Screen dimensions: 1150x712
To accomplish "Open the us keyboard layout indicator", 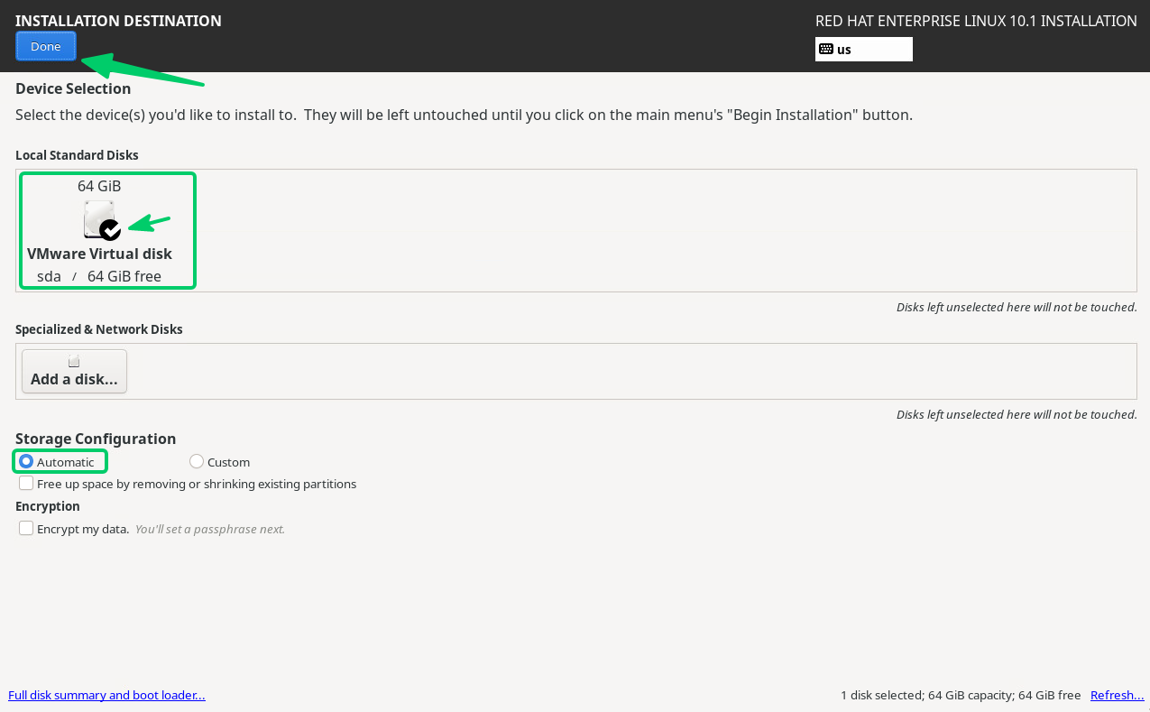I will 863,49.
